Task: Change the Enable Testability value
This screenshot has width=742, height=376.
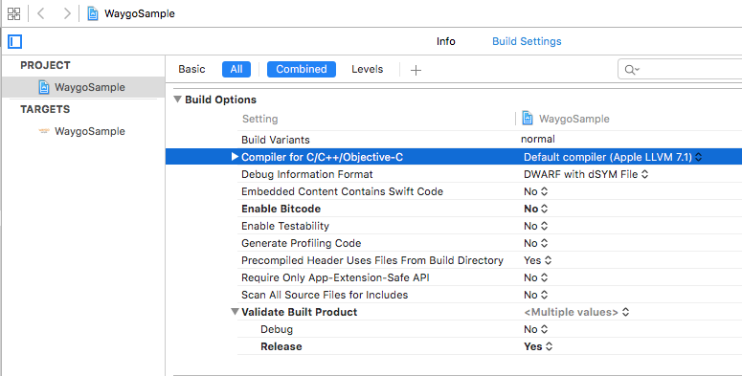Action: click(x=535, y=226)
